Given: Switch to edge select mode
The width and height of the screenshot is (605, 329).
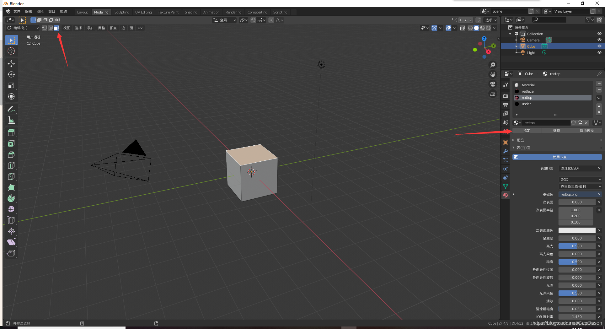Looking at the screenshot, I should click(x=51, y=28).
